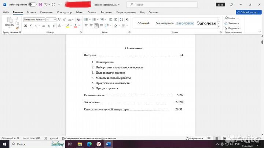Show paragraph marks pilcrow
The image size is (264, 148).
tap(127, 20)
